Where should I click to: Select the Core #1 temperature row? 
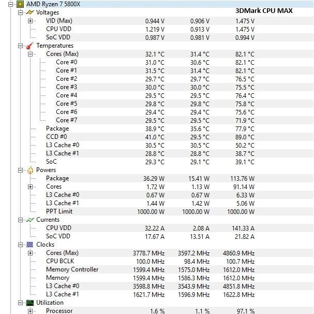pyautogui.click(x=185, y=70)
